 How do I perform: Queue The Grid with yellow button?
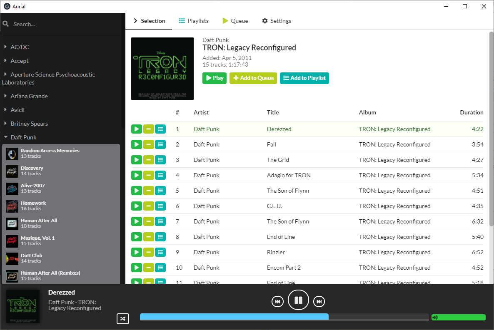pos(148,160)
